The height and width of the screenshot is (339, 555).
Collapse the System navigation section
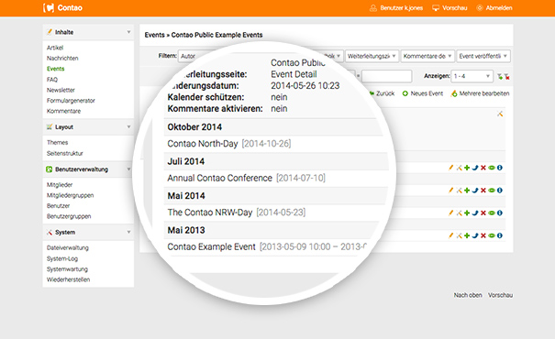pos(128,232)
